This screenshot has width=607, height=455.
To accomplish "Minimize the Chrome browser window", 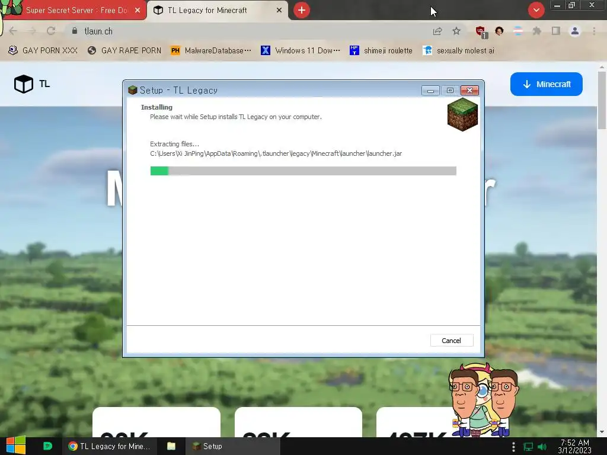I will pyautogui.click(x=557, y=5).
